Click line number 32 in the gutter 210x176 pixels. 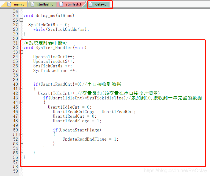pyautogui.click(x=15, y=48)
